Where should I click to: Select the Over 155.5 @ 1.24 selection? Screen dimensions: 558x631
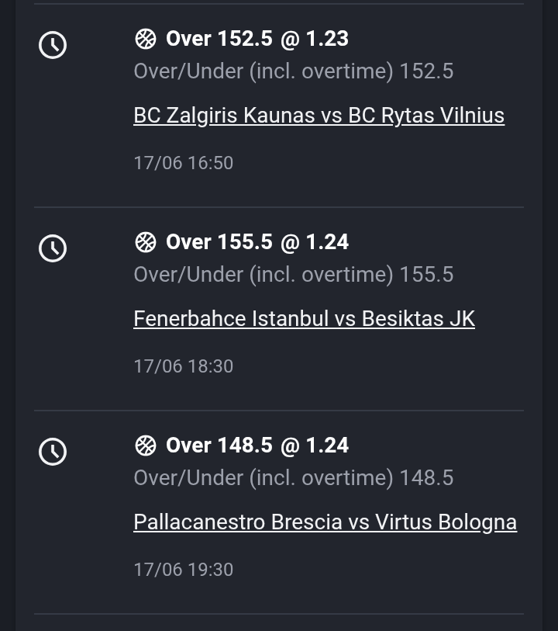tap(257, 242)
